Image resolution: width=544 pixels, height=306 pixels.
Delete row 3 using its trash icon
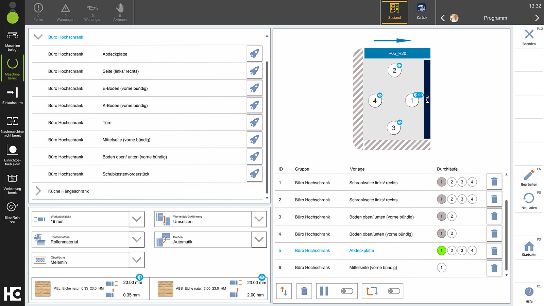[494, 216]
